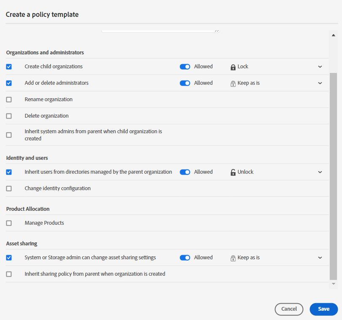
Task: Uncheck Create child organizations
Action: click(8, 66)
